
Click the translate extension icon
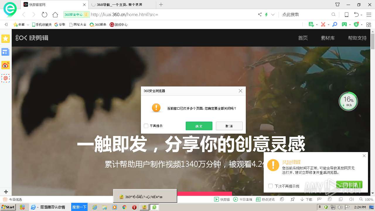(311, 25)
